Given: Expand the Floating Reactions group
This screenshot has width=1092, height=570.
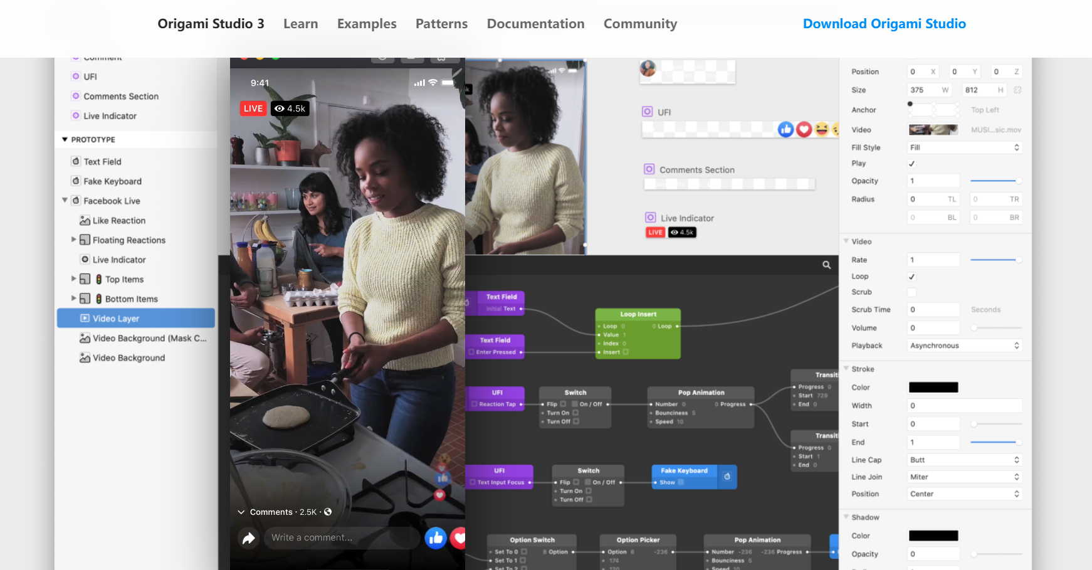Looking at the screenshot, I should coord(74,240).
